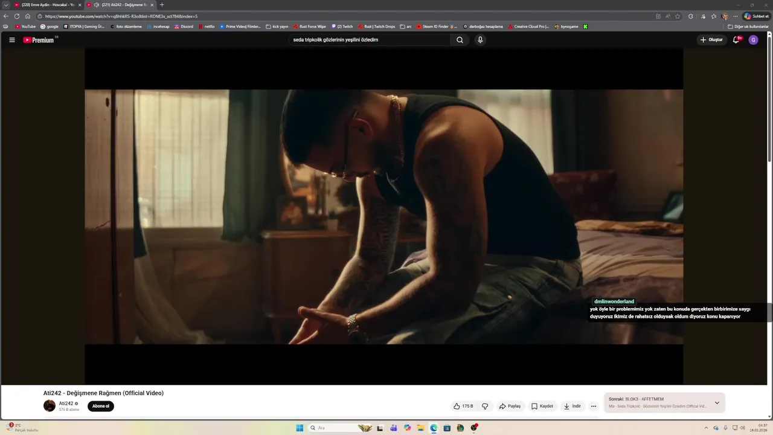The image size is (773, 435).
Task: Show hidden system tray icons
Action: pos(706,428)
